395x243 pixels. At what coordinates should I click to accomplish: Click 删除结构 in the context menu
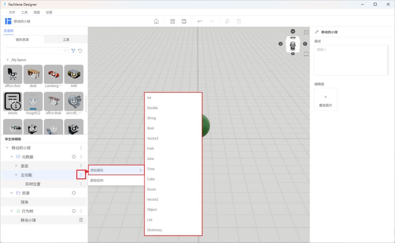pos(97,180)
